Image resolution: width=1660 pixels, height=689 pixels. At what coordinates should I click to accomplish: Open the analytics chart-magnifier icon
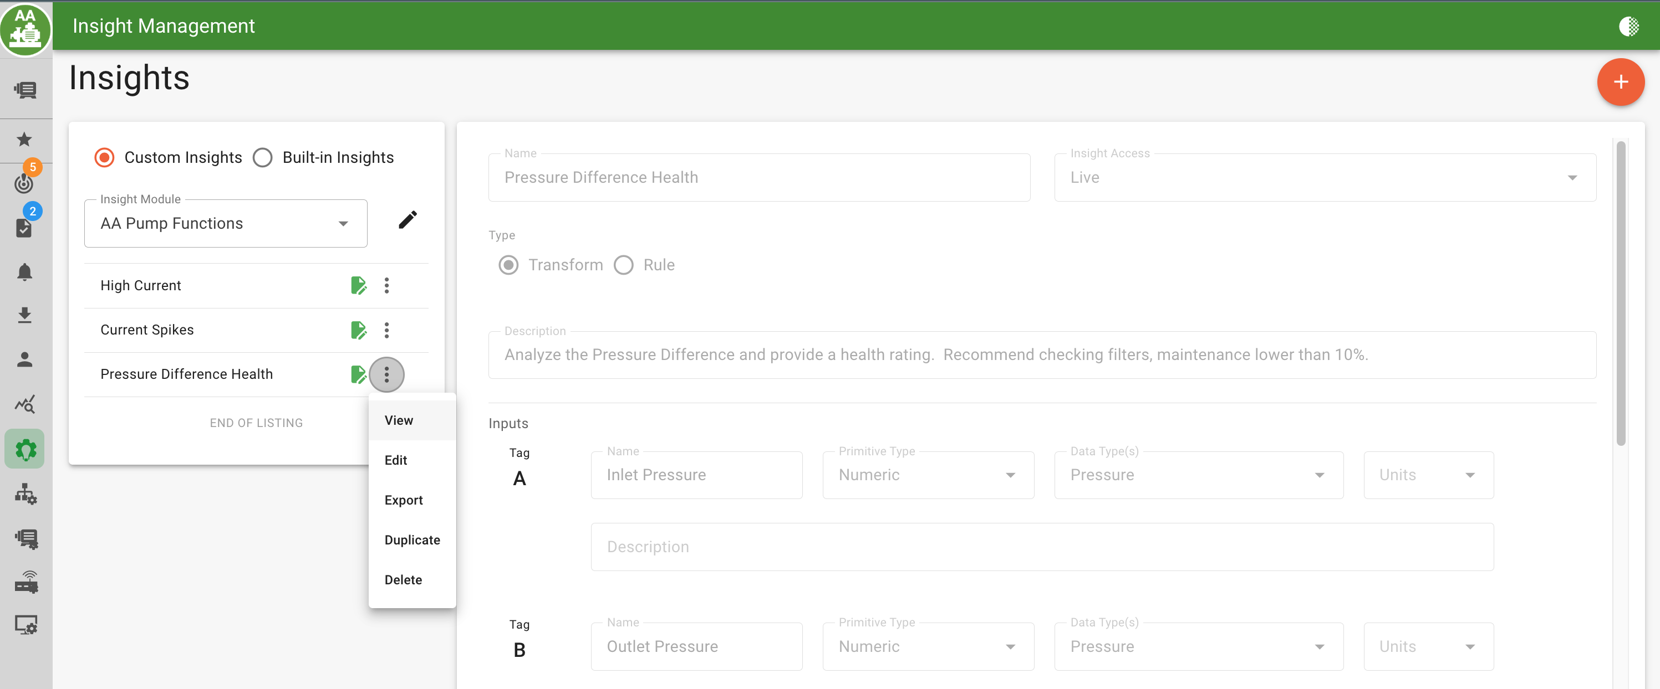(24, 404)
